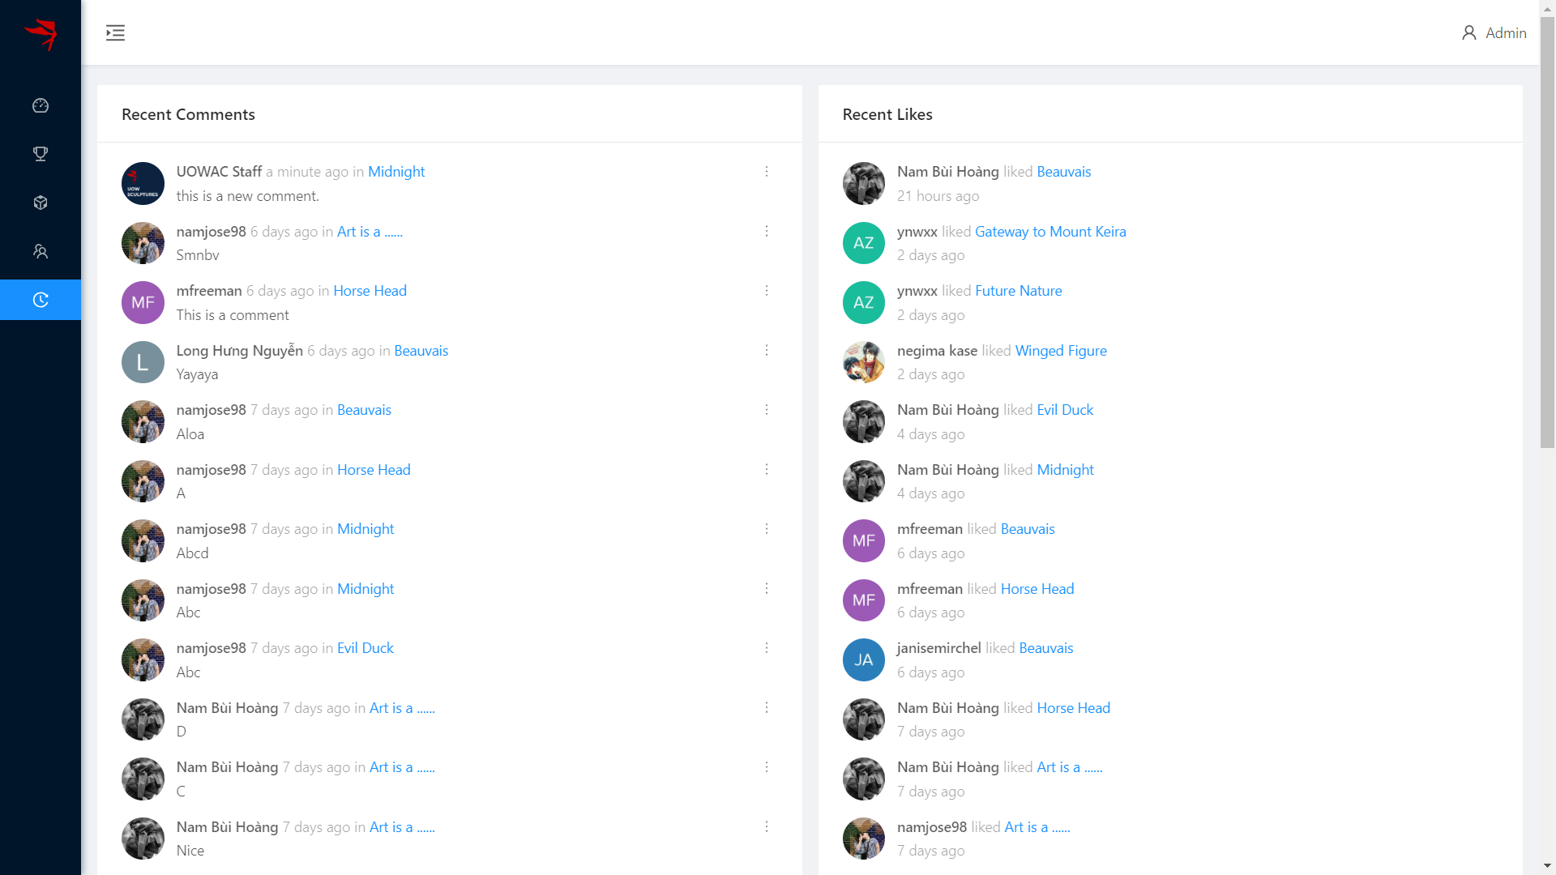Click the trophy icon in sidebar
Viewport: 1556px width, 875px height.
click(41, 154)
